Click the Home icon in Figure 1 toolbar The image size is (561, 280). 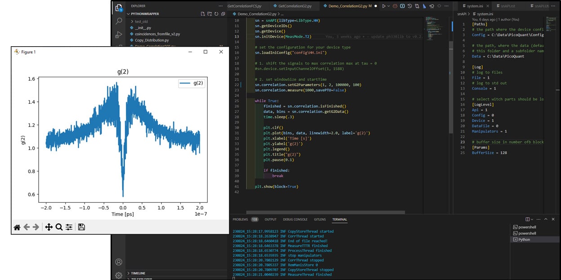[x=17, y=227]
